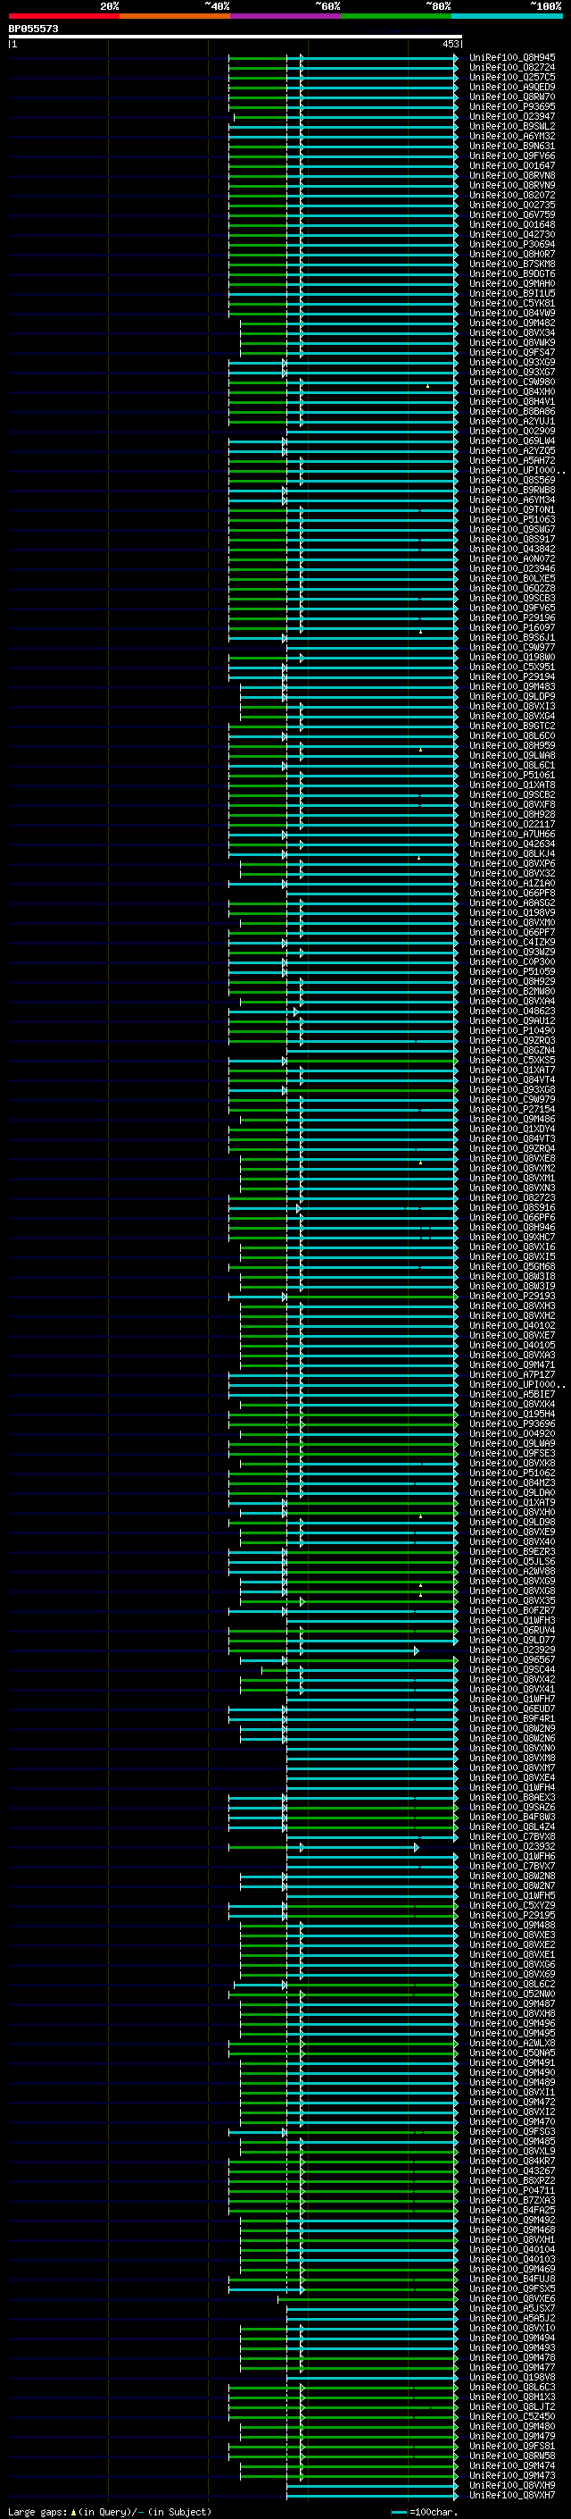Open the UniRef100_Q6V759 hit
Screen dimensions: 571x2519
(512, 215)
